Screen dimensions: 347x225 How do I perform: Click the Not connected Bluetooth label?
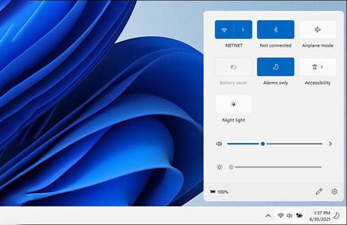(275, 45)
